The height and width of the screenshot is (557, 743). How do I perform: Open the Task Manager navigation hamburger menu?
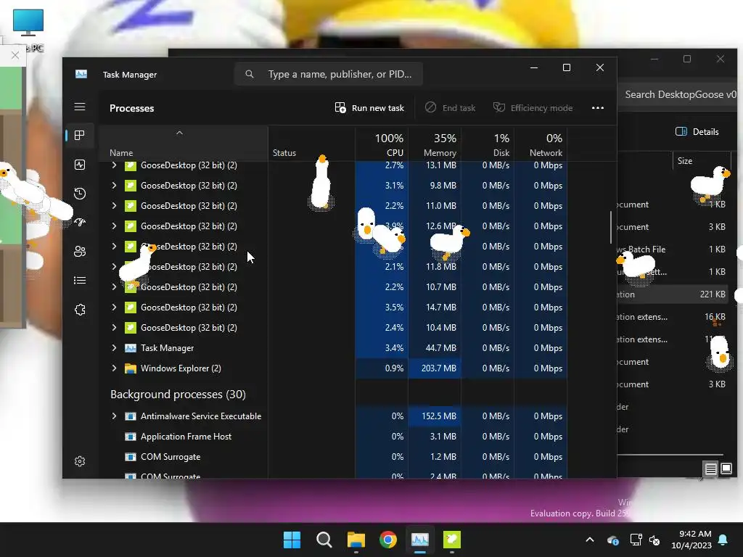tap(80, 107)
